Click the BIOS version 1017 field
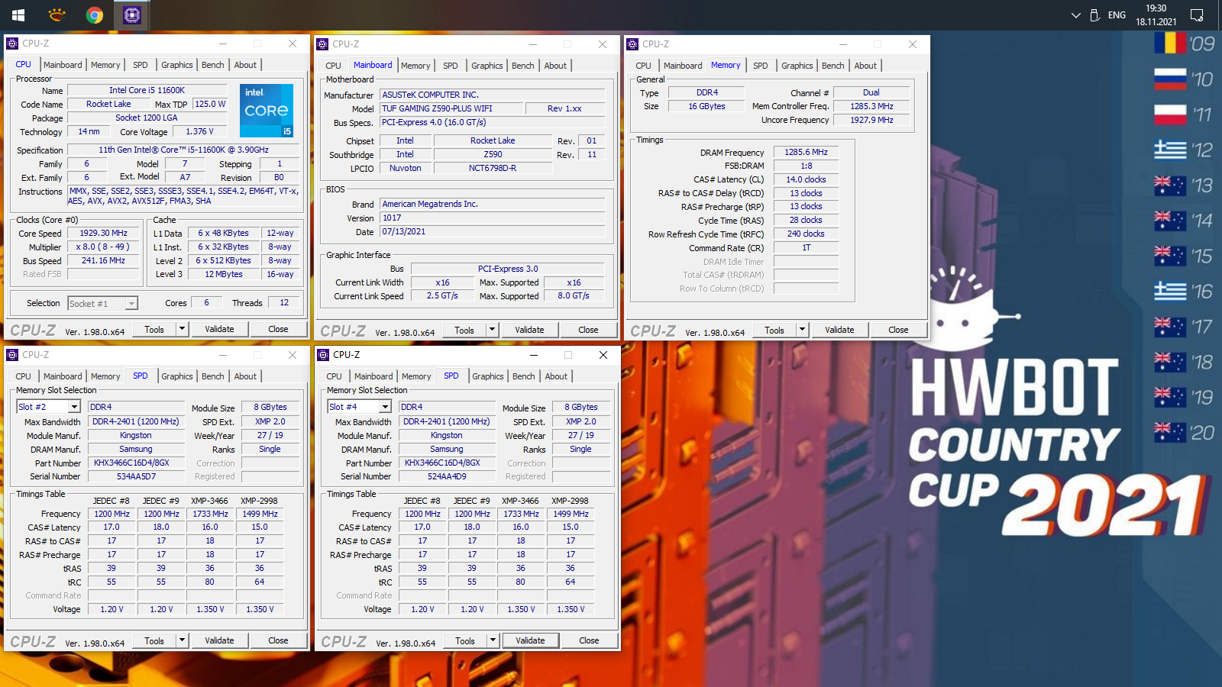Image resolution: width=1222 pixels, height=687 pixels. point(493,218)
